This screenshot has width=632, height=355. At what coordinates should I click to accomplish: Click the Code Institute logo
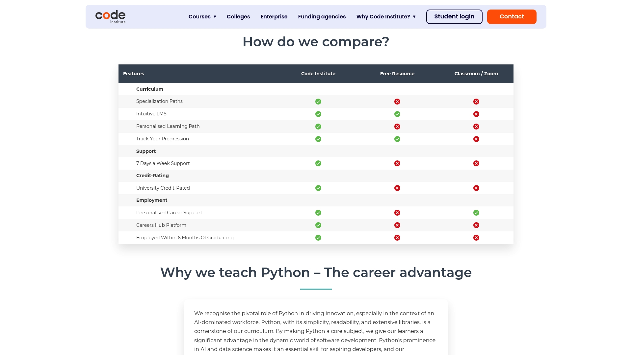[x=110, y=17]
